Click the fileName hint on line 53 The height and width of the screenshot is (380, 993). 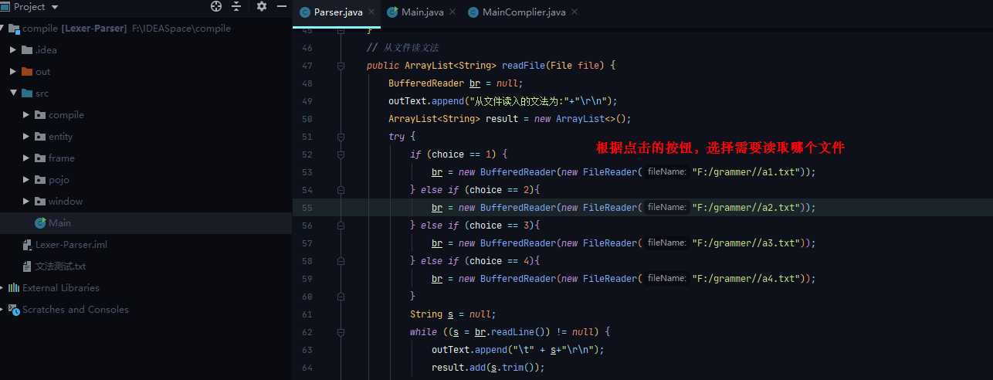click(x=666, y=172)
